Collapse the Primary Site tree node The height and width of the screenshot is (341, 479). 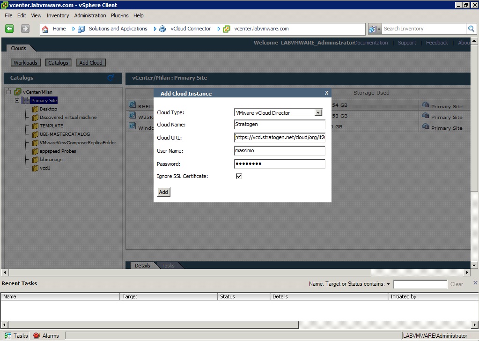coord(17,100)
